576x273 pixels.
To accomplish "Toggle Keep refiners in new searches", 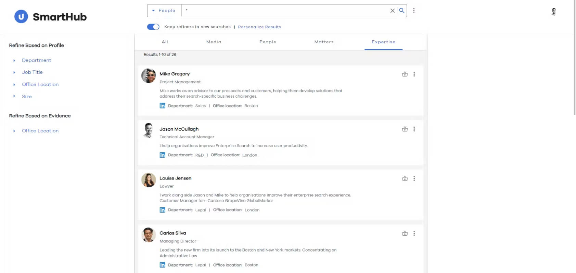I will click(x=153, y=27).
